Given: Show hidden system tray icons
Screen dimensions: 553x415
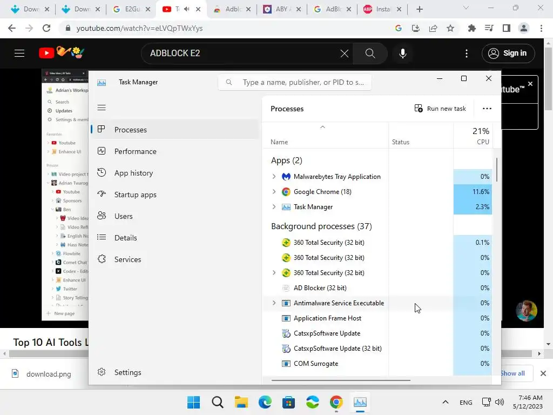Looking at the screenshot, I should (446, 402).
